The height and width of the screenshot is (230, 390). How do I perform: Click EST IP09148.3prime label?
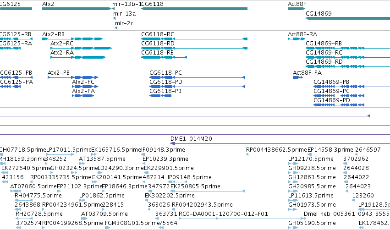163,150
